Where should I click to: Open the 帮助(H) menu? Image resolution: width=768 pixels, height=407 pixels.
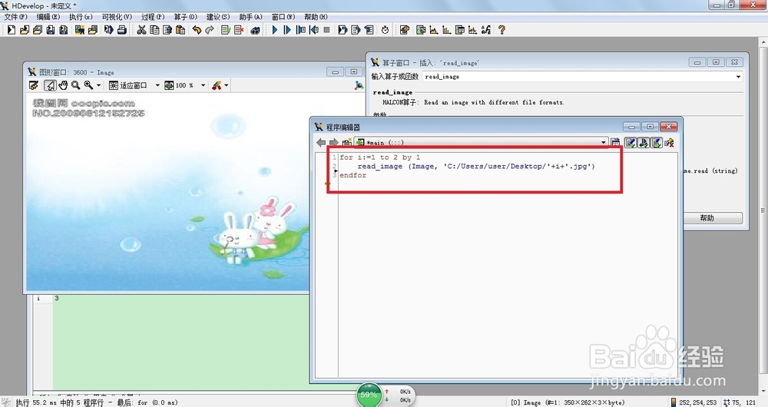[316, 17]
